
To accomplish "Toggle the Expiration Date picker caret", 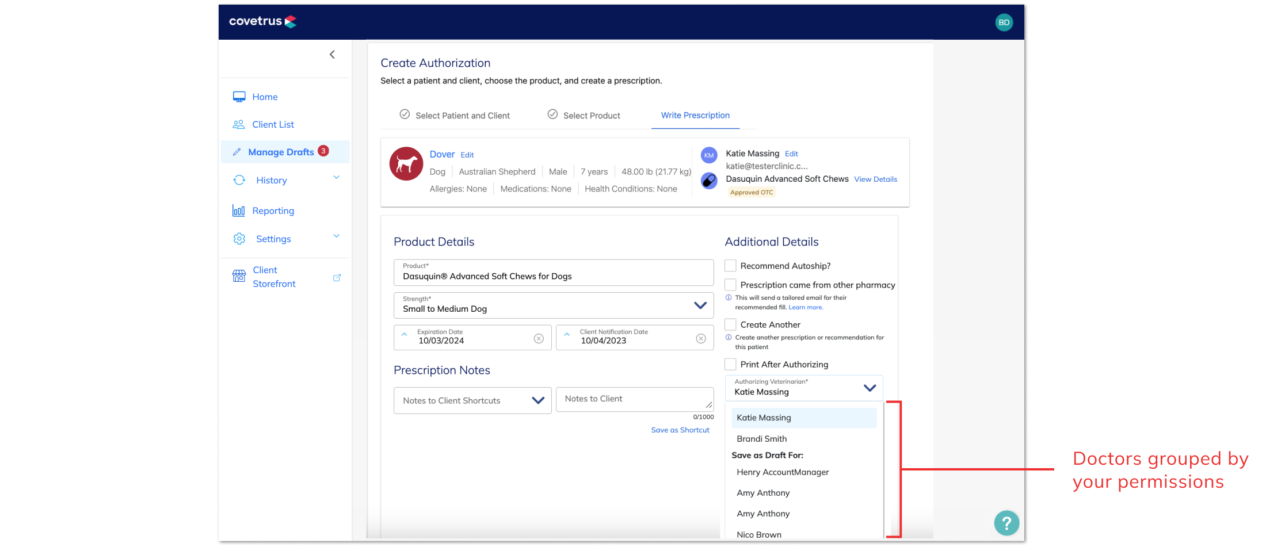I will pos(405,334).
